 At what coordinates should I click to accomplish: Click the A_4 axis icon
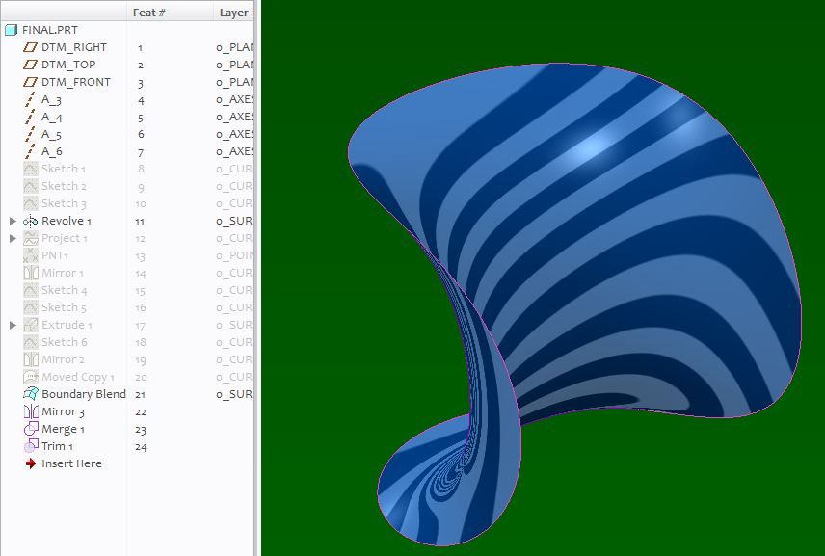point(31,117)
